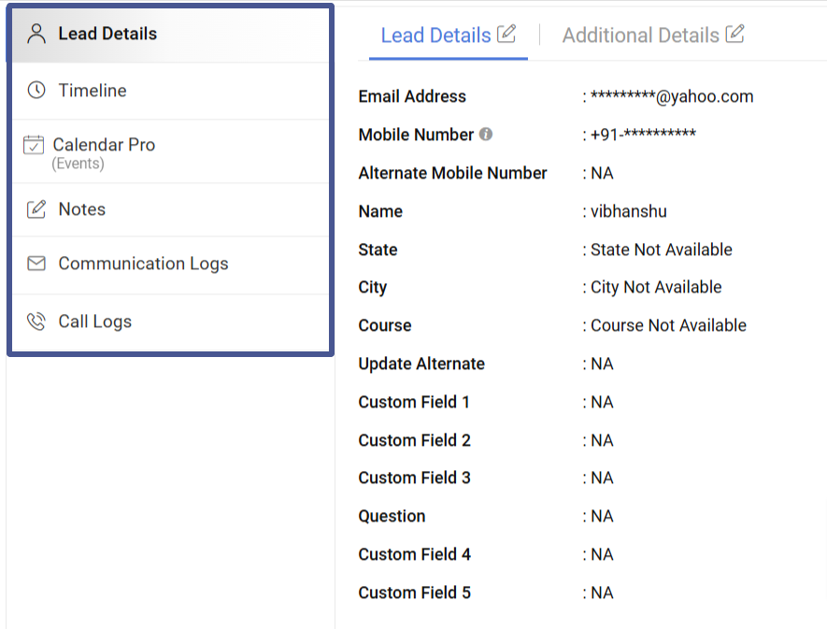Click the Course Not Available value

(668, 325)
